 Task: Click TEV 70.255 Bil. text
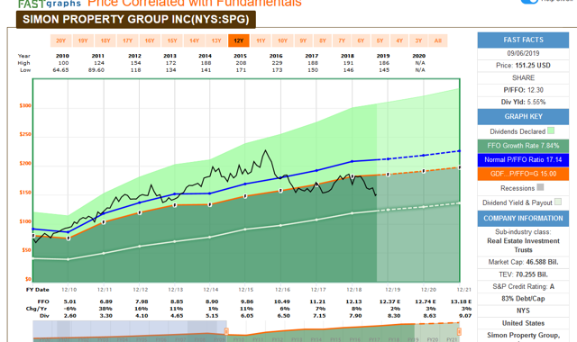click(x=523, y=274)
